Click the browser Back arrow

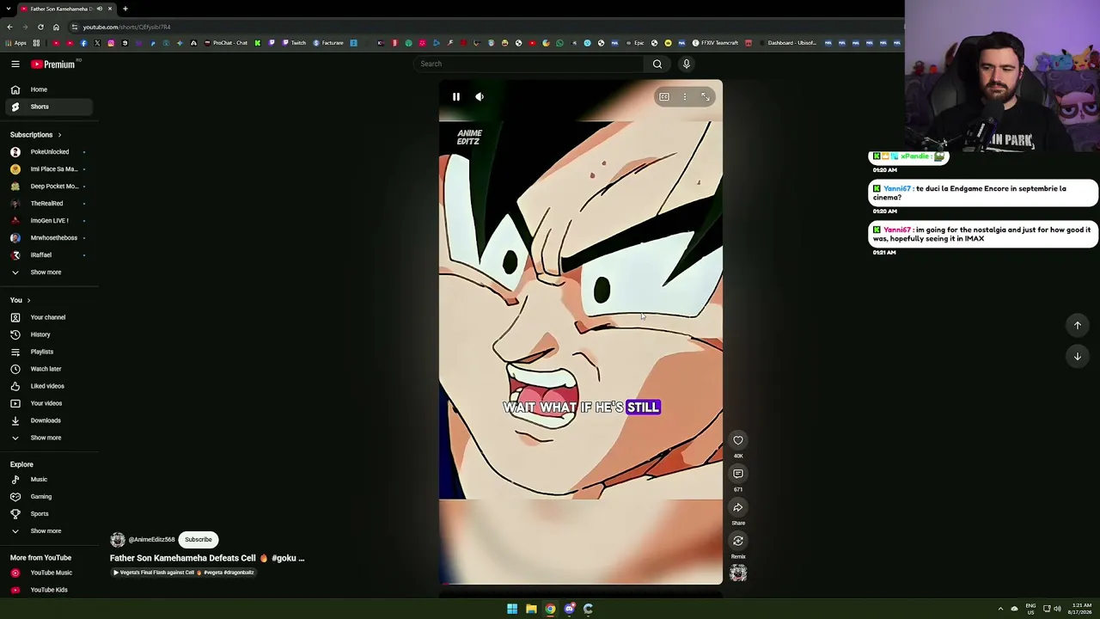[9, 28]
